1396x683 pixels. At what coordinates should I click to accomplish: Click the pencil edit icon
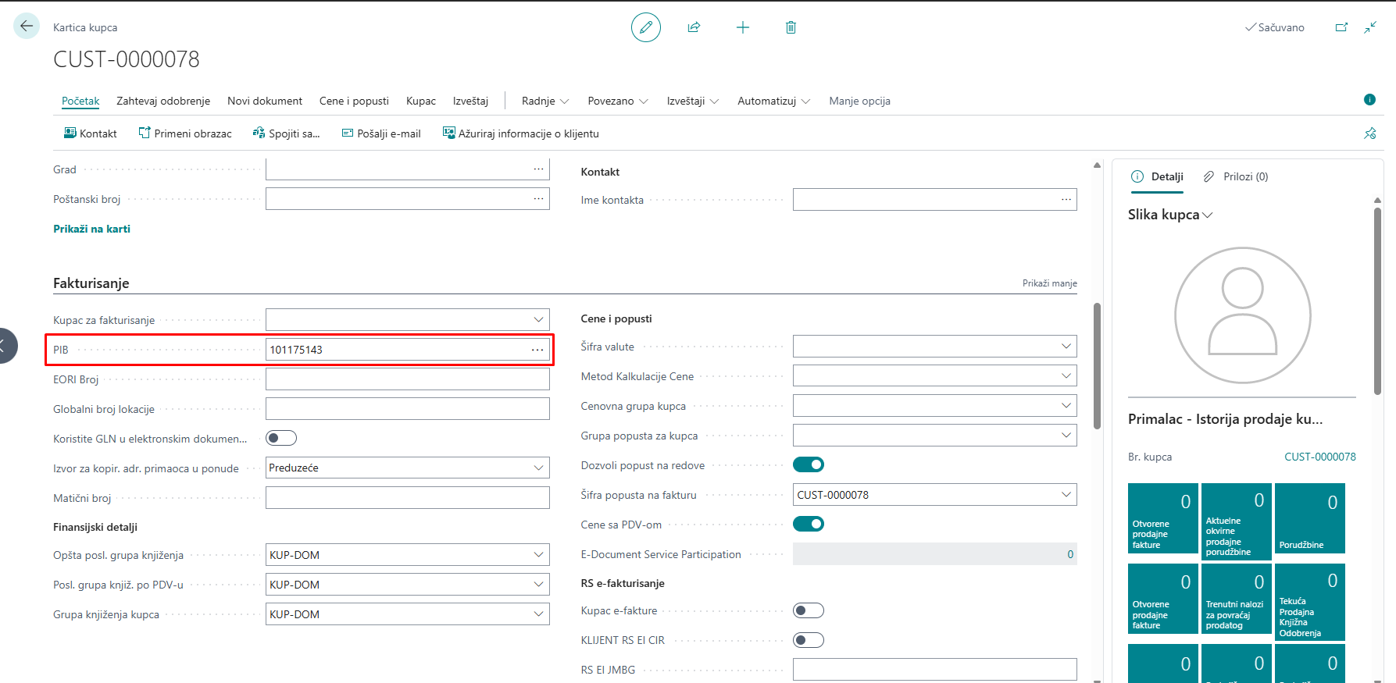tap(645, 27)
